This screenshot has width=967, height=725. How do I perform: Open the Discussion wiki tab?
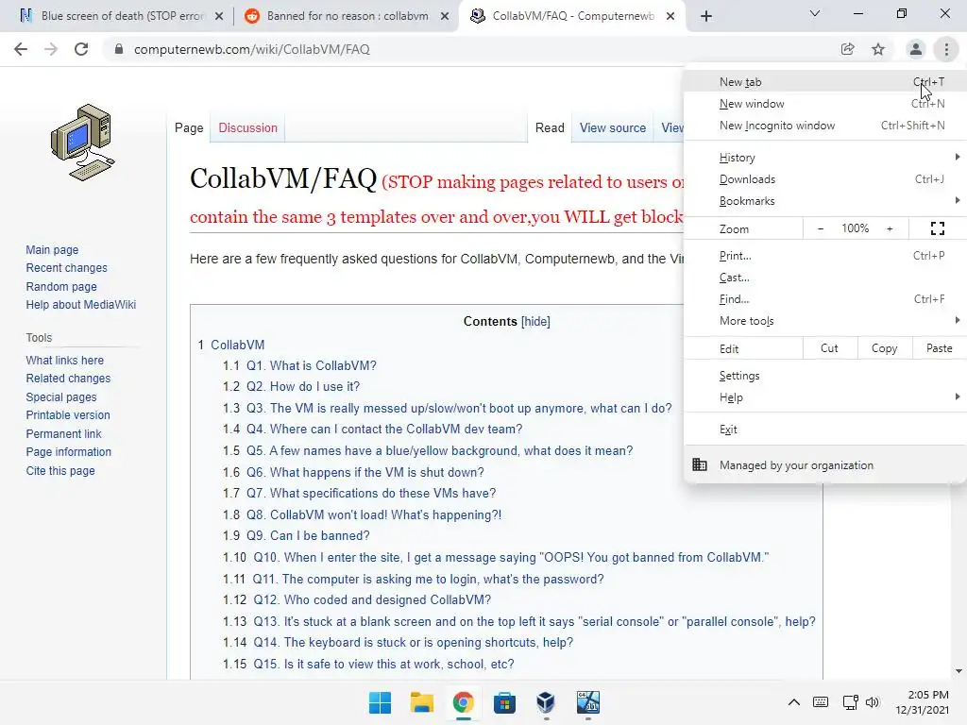click(248, 127)
